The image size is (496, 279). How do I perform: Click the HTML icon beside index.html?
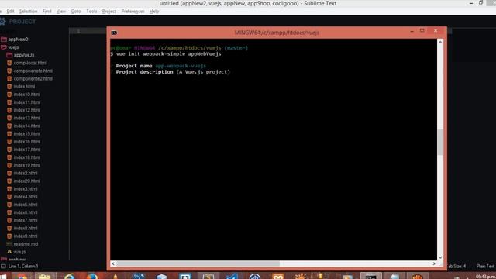(9, 87)
